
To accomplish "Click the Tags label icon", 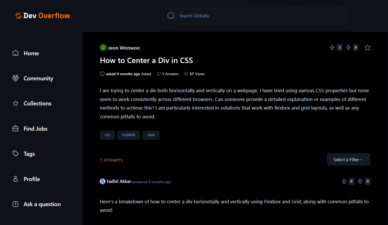I will tap(15, 153).
